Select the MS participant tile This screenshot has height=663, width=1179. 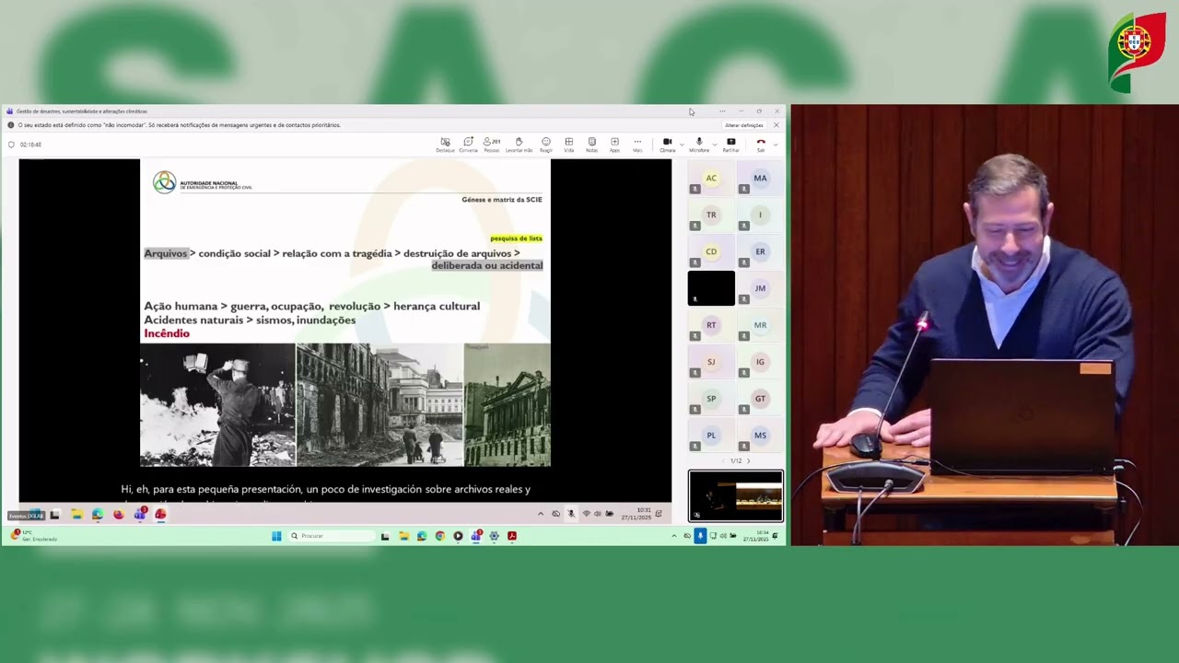click(x=760, y=436)
